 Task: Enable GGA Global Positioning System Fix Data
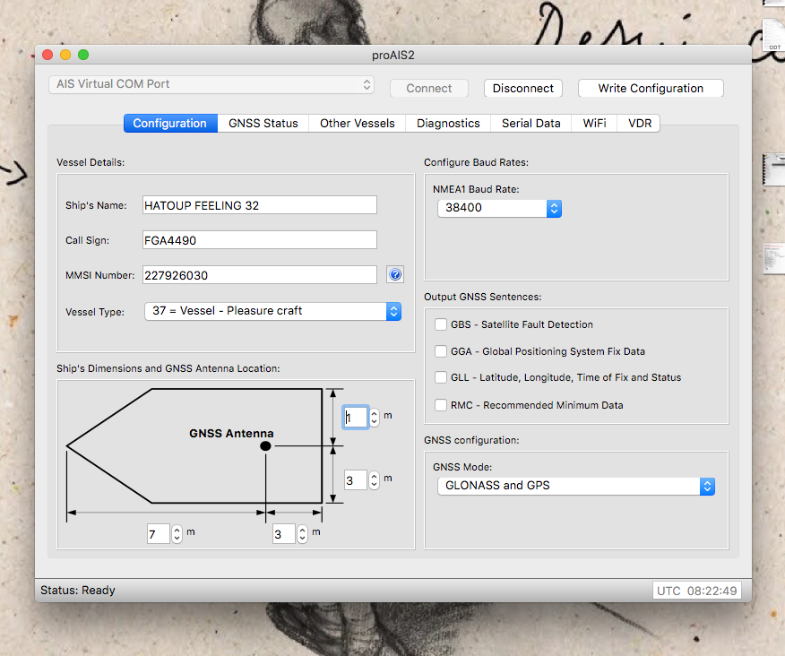click(441, 351)
